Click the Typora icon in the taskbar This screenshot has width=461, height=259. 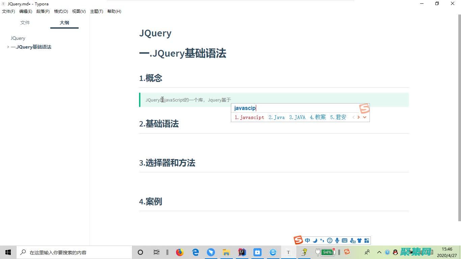288,252
